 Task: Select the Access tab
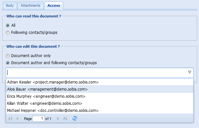[x=54, y=5]
